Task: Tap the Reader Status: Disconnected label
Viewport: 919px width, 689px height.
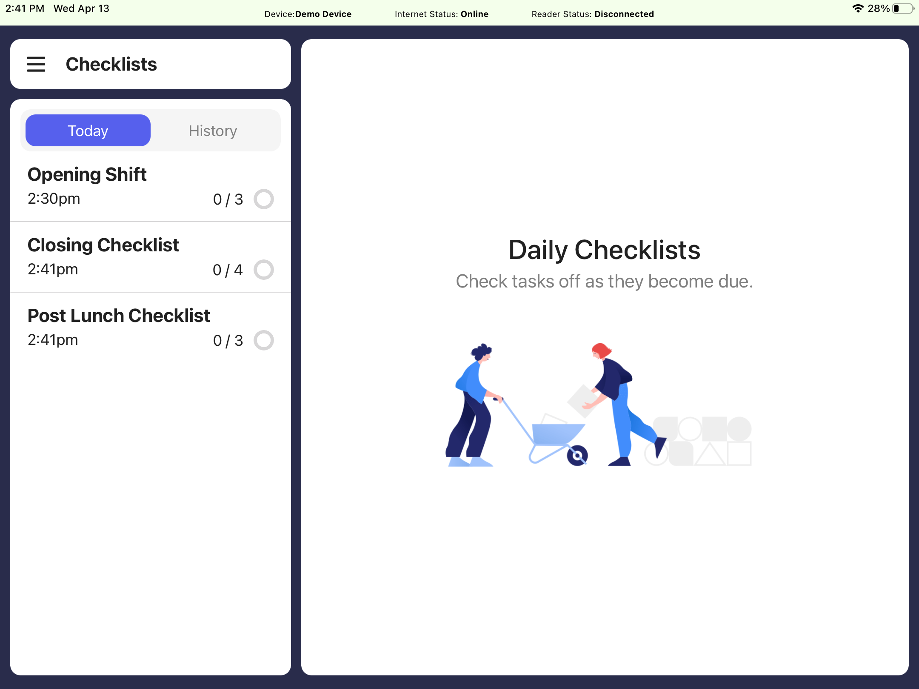Action: (593, 14)
